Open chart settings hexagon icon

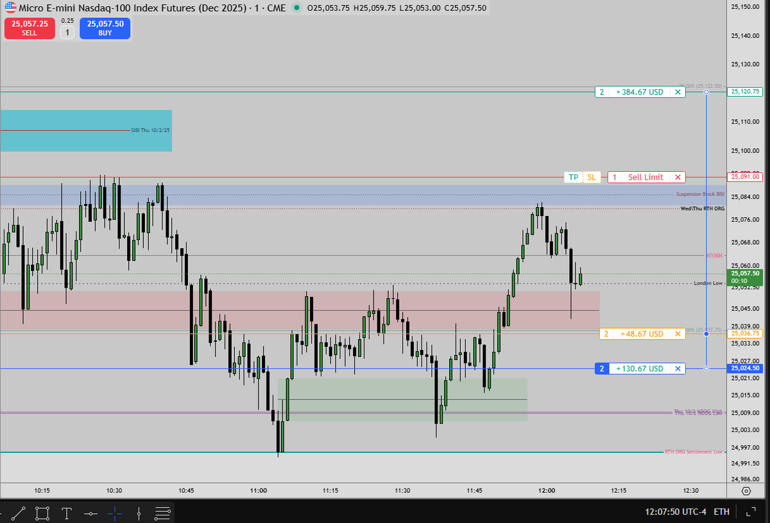point(746,491)
